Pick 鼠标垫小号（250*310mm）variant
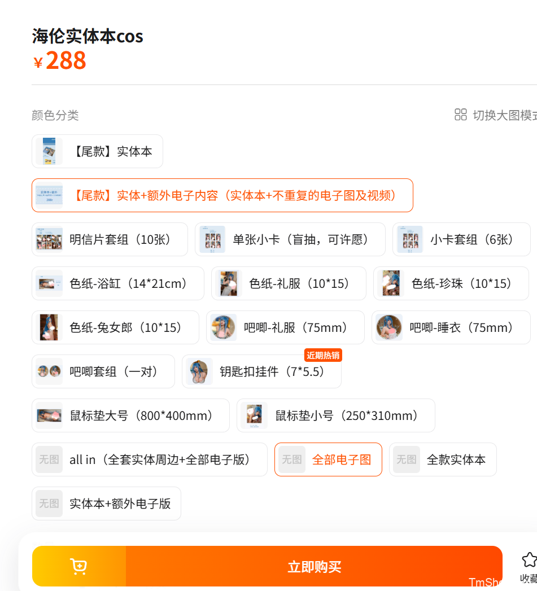 335,416
